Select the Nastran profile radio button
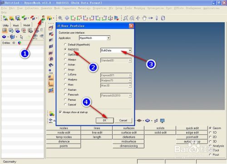The height and width of the screenshot is (164, 227). [x=65, y=89]
